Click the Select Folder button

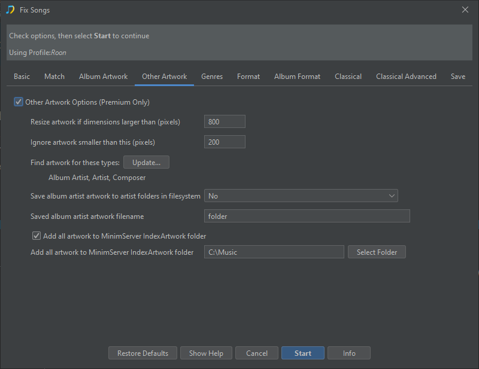coord(377,252)
